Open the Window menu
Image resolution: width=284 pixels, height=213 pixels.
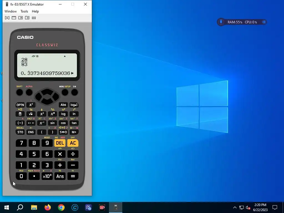11,11
